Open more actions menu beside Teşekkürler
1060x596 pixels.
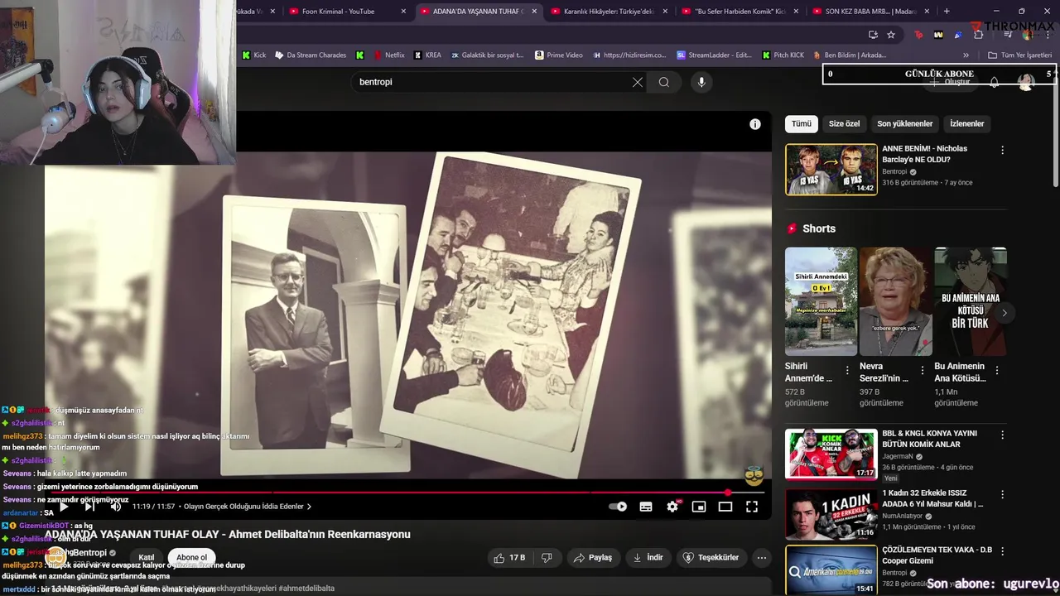point(762,558)
